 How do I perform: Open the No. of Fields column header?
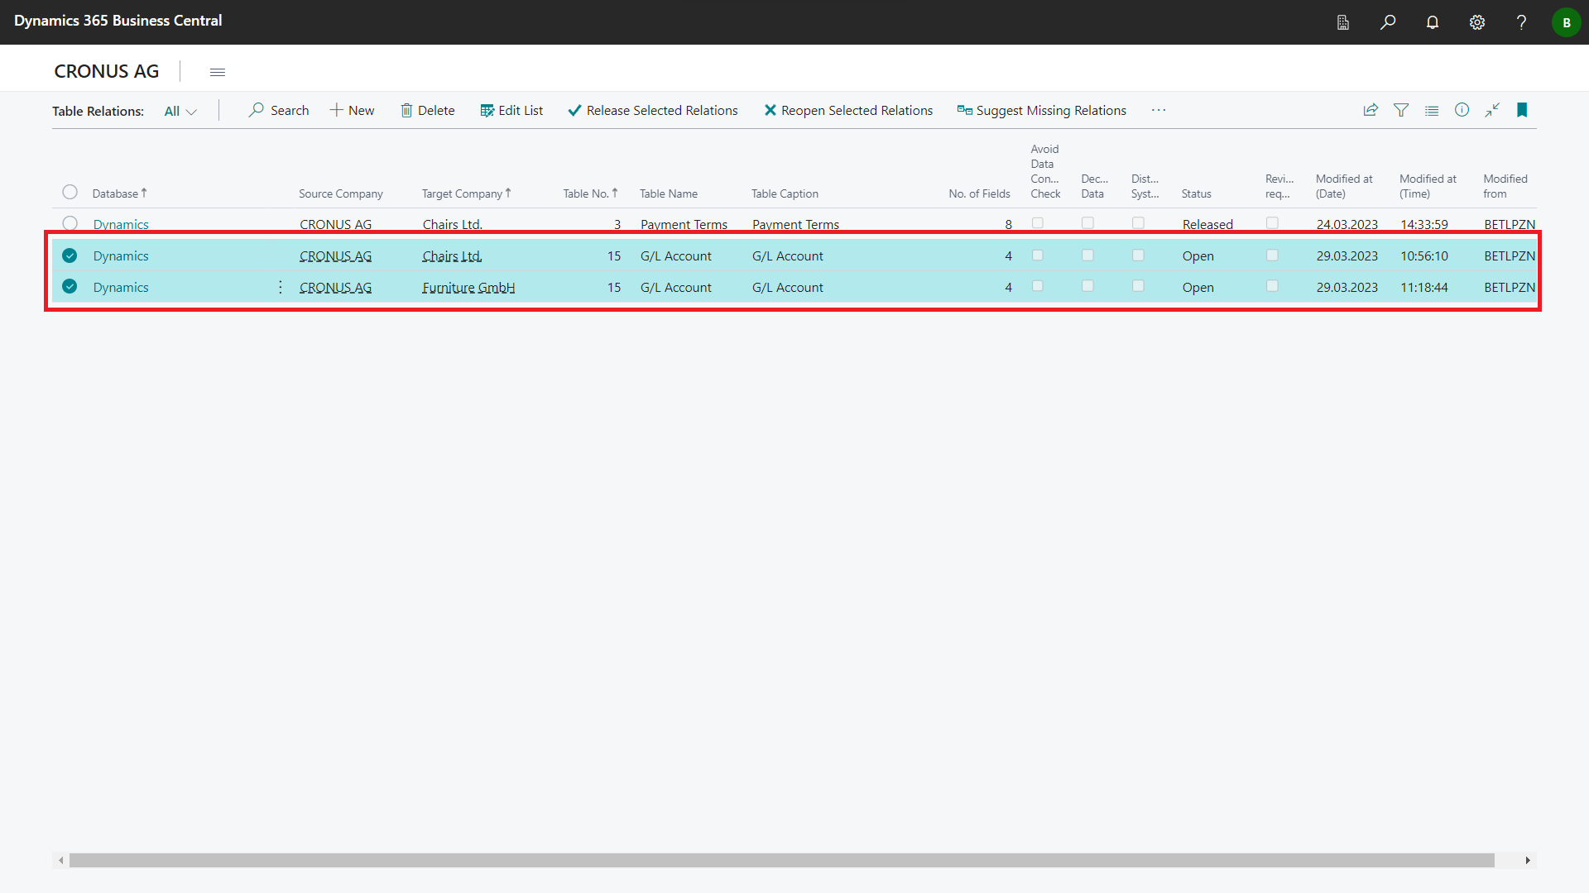(979, 193)
